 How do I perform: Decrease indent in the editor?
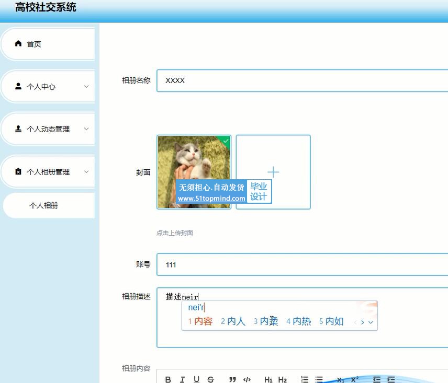tap(377, 379)
